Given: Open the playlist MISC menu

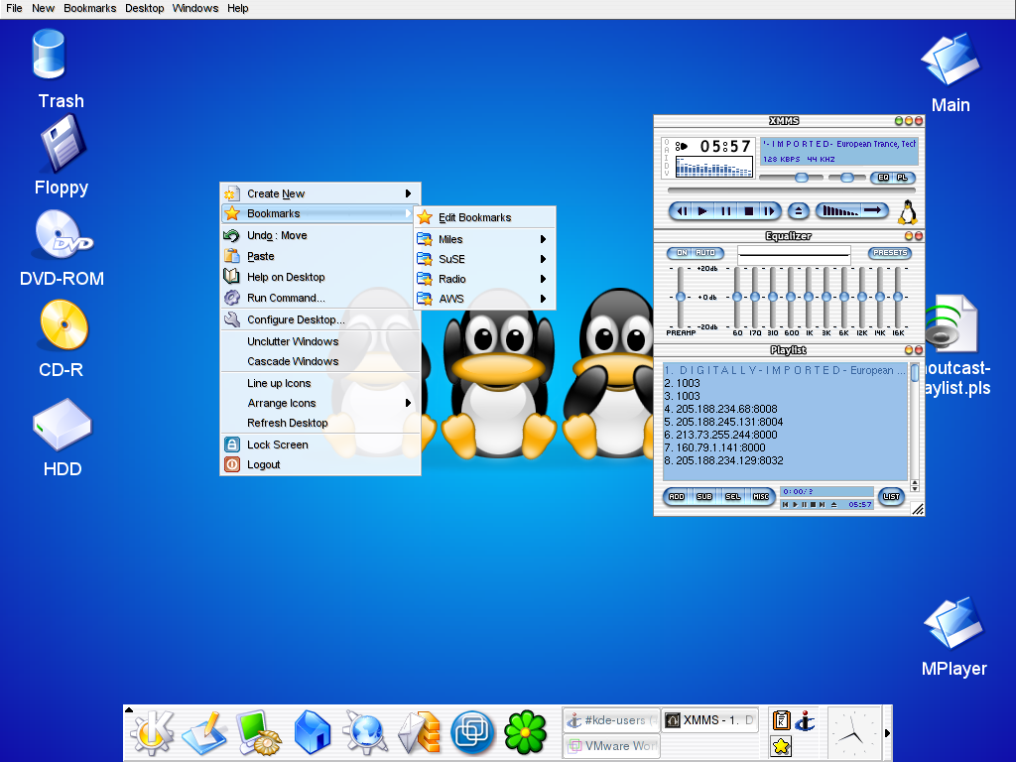Looking at the screenshot, I should coord(761,496).
